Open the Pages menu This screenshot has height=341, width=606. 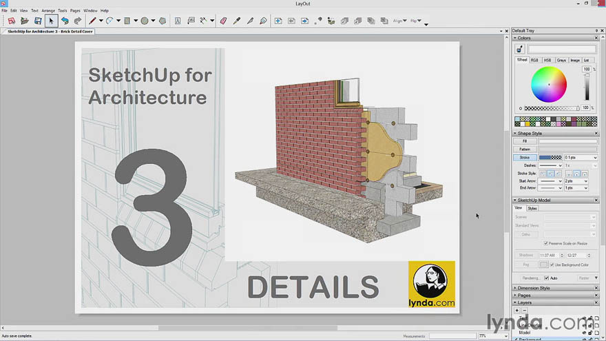[75, 10]
